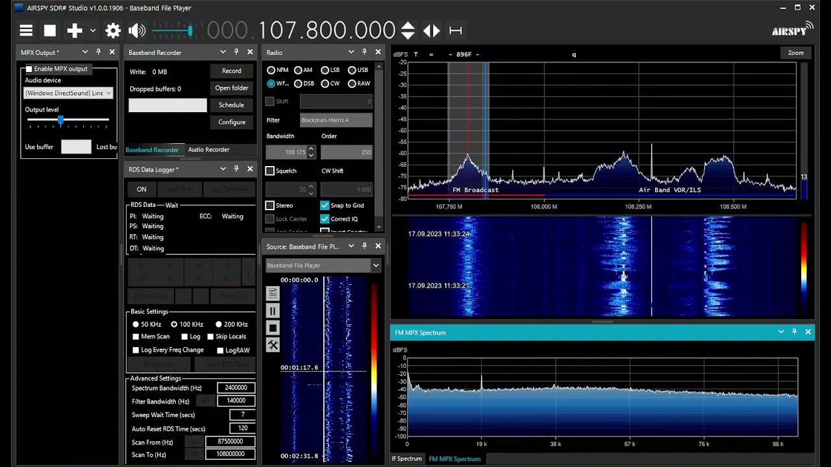The image size is (831, 467).
Task: Click the Scan From (Hz) field
Action: point(230,442)
